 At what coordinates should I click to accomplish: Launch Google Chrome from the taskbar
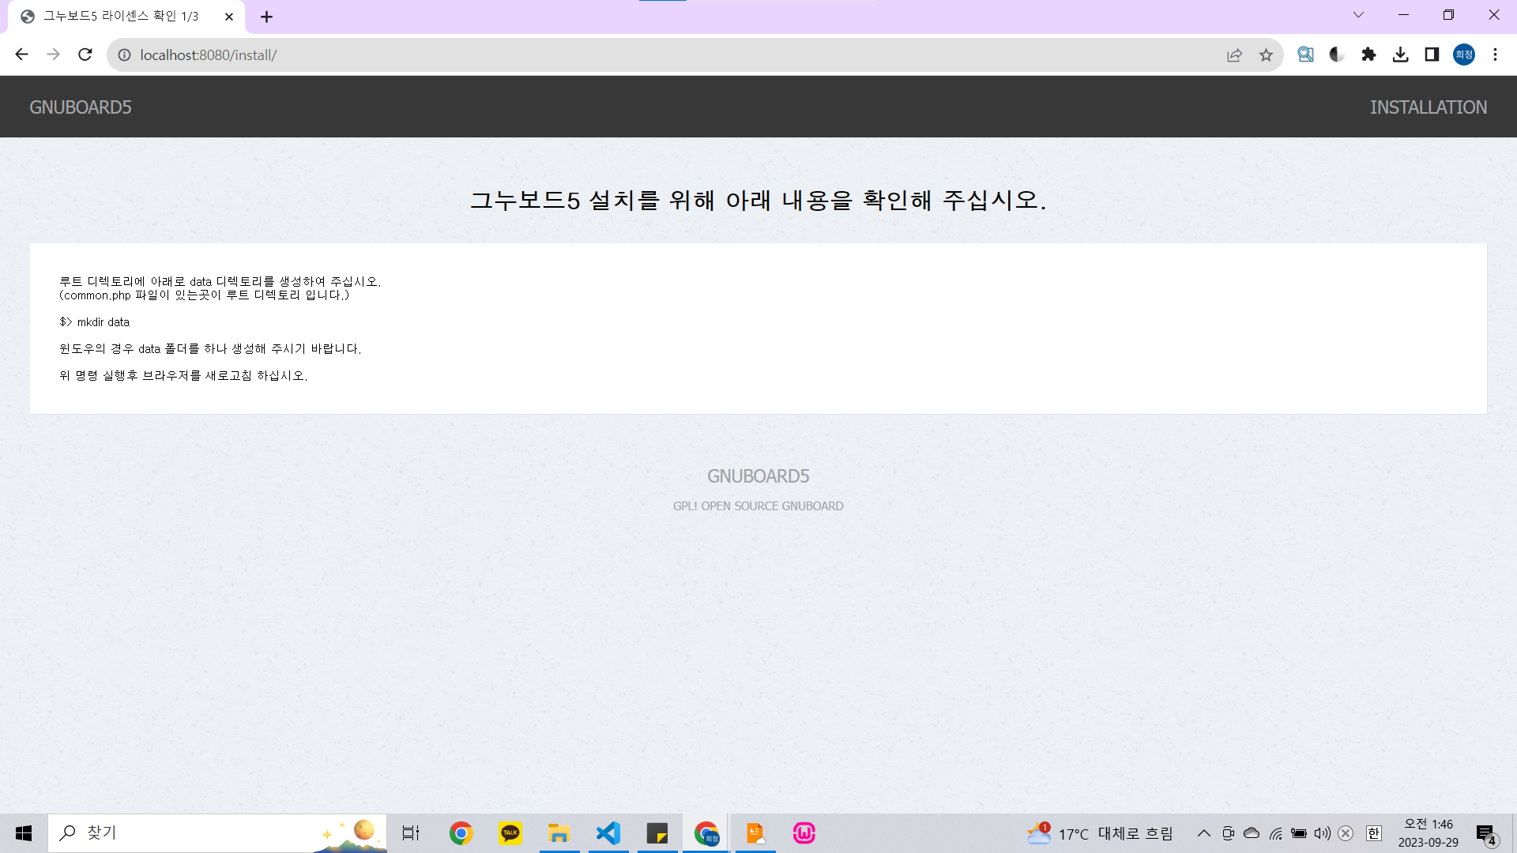(461, 833)
